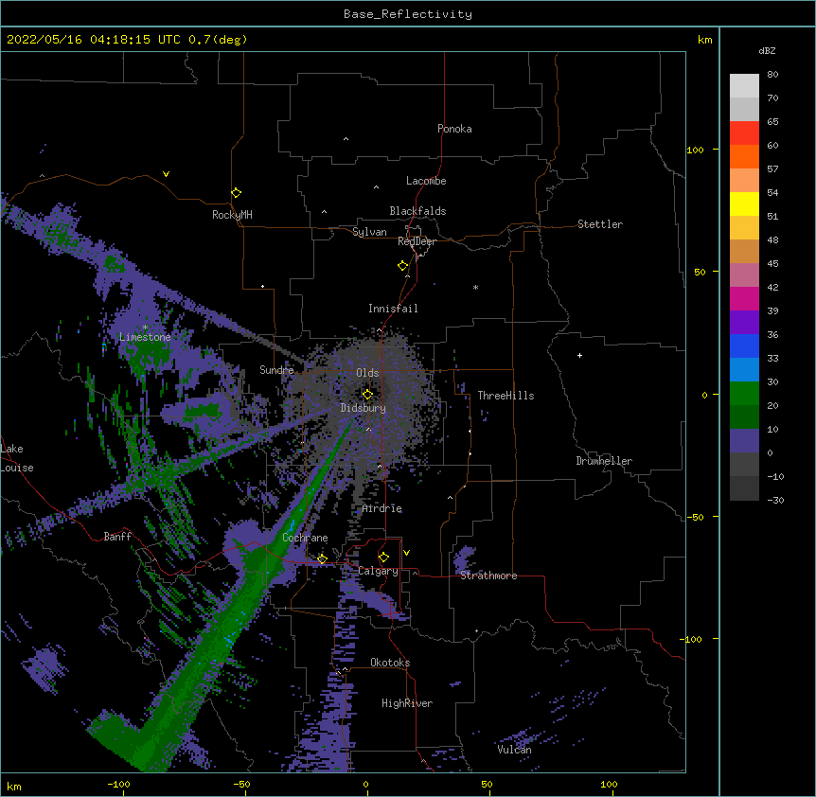This screenshot has width=816, height=797.
Task: Select the Drumheller label
Action: tap(604, 461)
